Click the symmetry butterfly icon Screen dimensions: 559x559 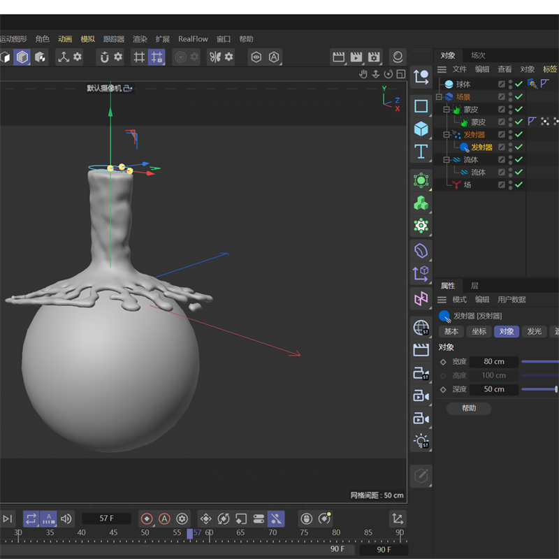[215, 57]
